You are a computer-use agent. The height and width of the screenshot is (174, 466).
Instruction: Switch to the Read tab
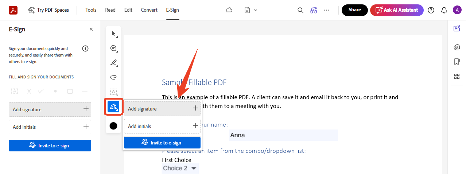(110, 10)
